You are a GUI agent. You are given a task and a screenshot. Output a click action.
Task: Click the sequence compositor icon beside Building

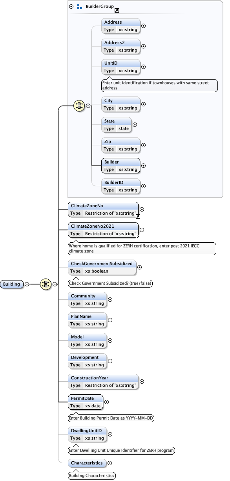pyautogui.click(x=46, y=284)
